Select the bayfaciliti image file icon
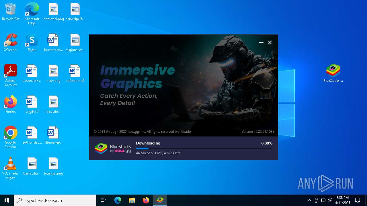This screenshot has width=367, height=206. click(x=32, y=166)
